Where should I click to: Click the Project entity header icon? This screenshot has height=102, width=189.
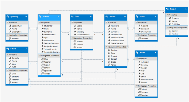(x=167, y=9)
